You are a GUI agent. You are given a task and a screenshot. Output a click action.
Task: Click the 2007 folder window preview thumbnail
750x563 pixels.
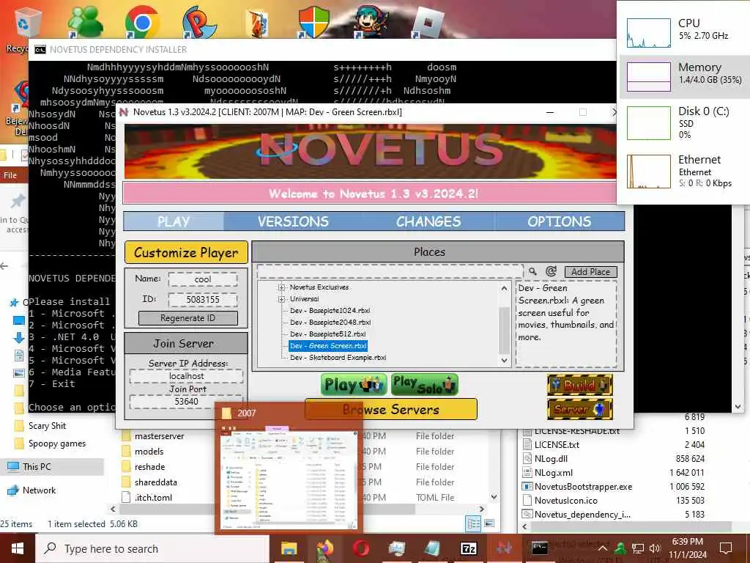click(x=289, y=479)
